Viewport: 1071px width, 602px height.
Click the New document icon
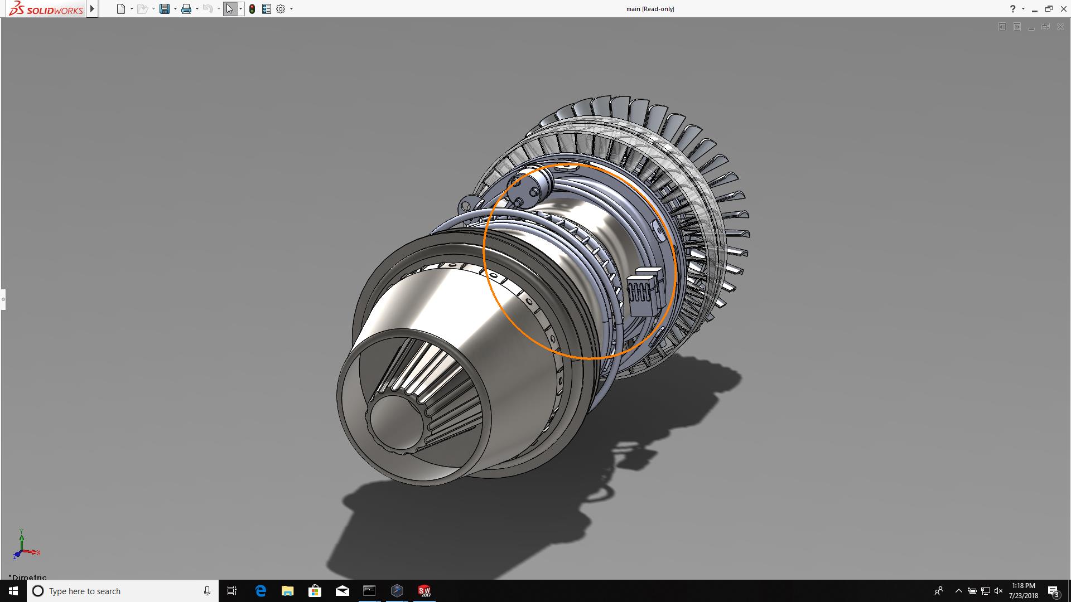click(121, 9)
